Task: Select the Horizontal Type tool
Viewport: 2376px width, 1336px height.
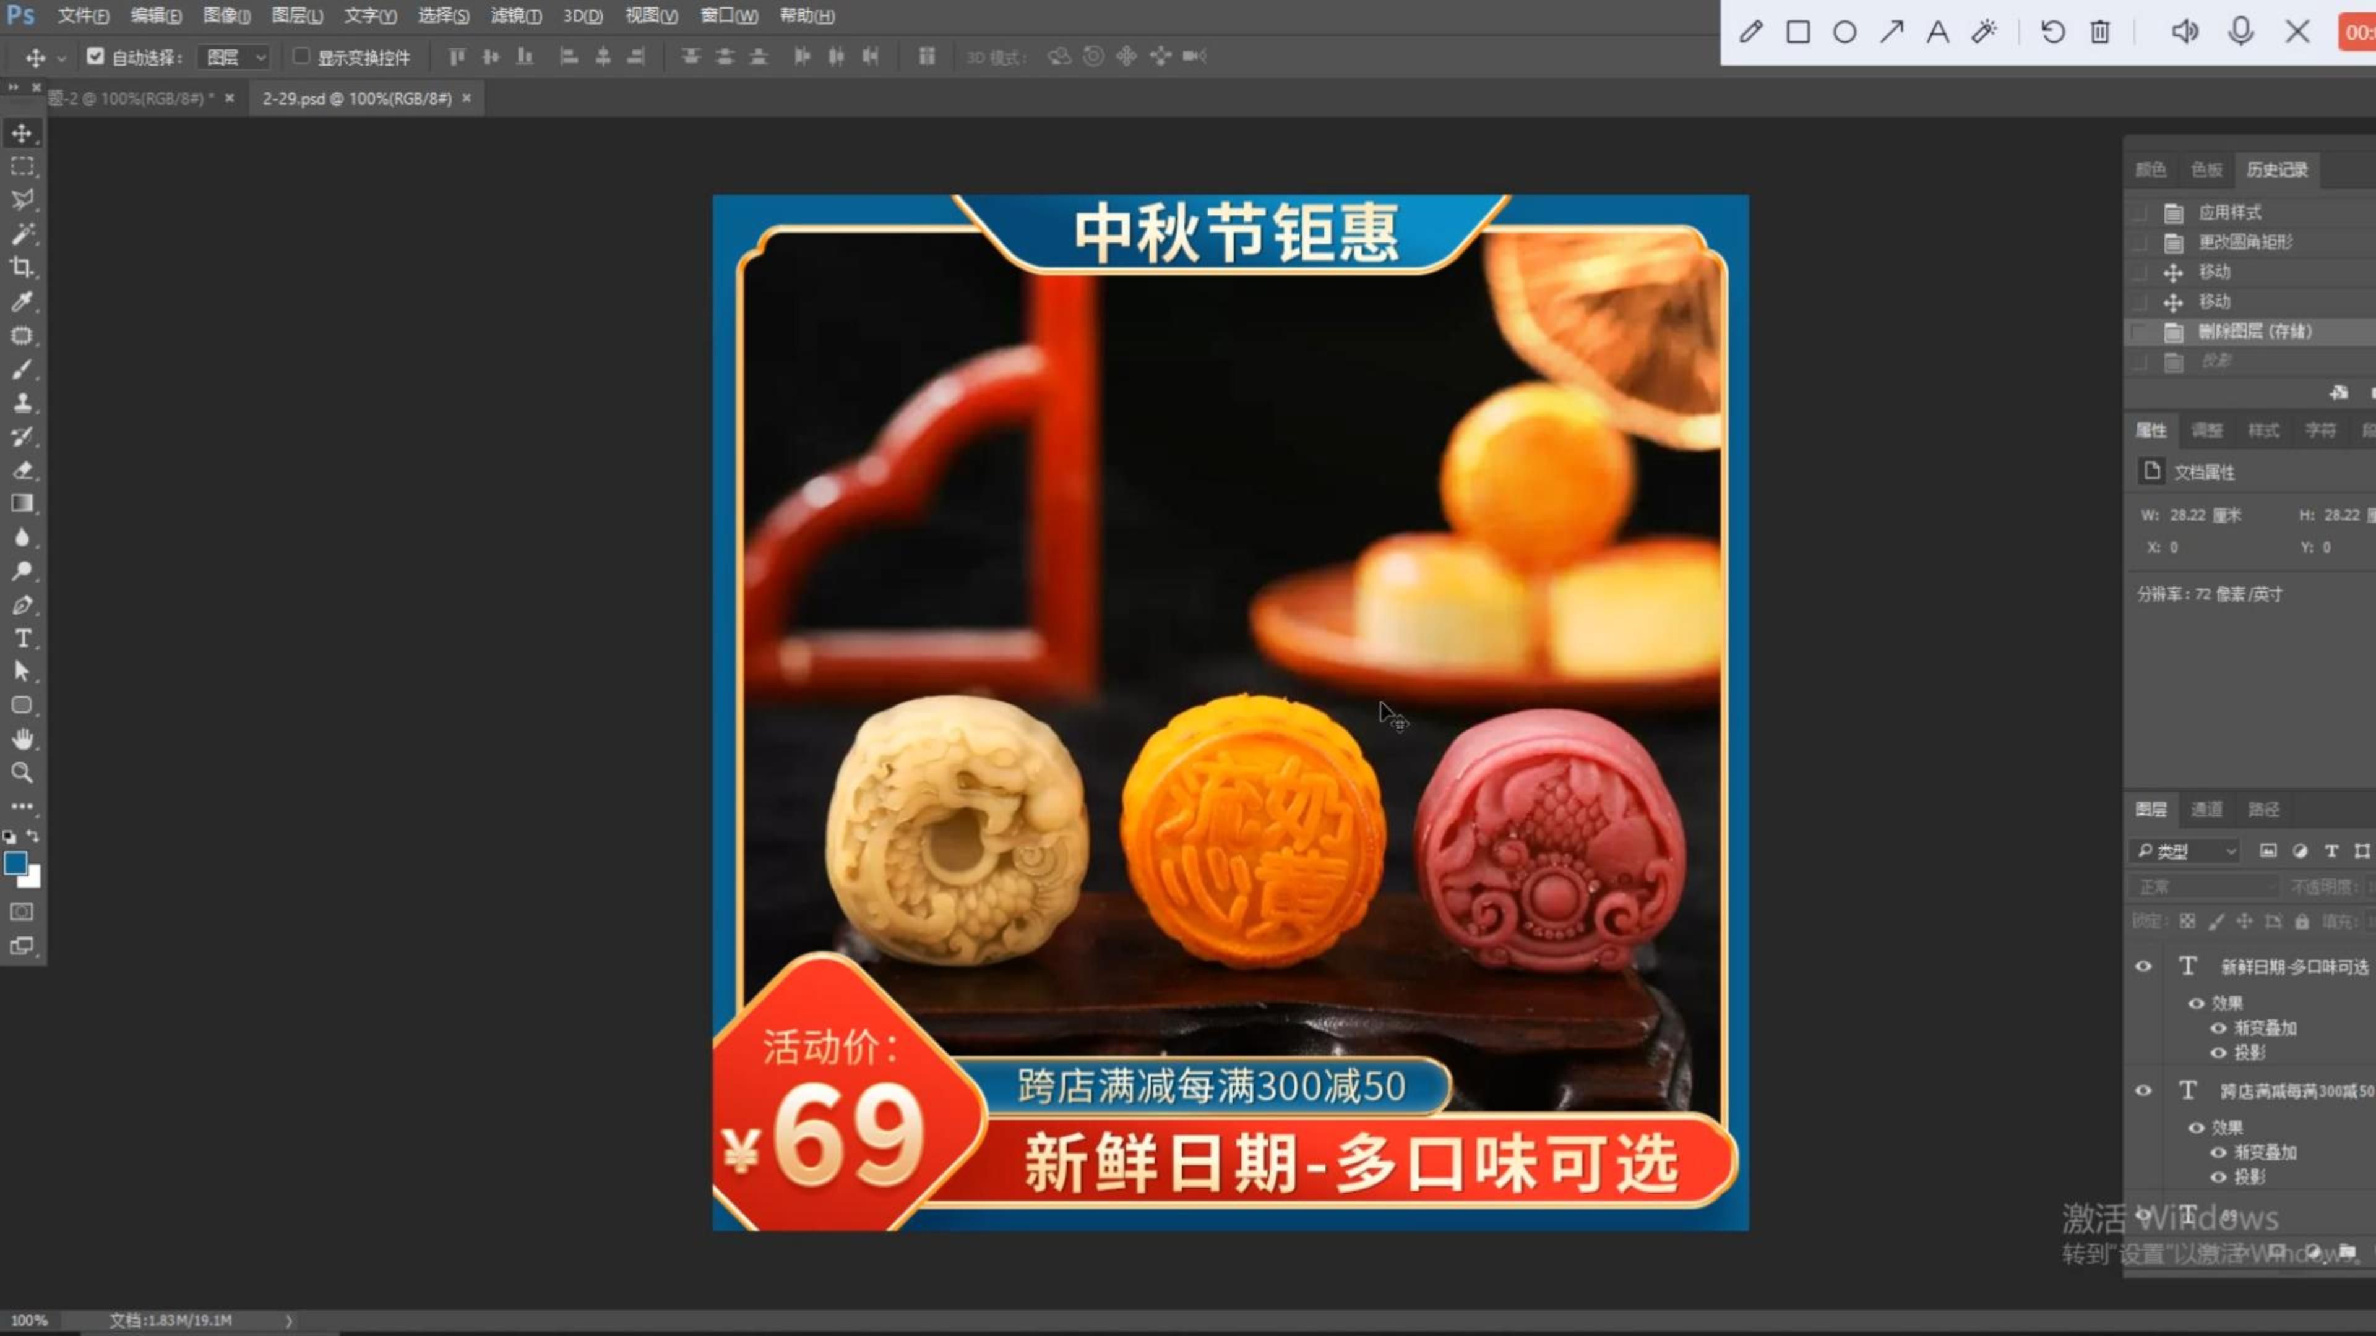Action: (22, 638)
